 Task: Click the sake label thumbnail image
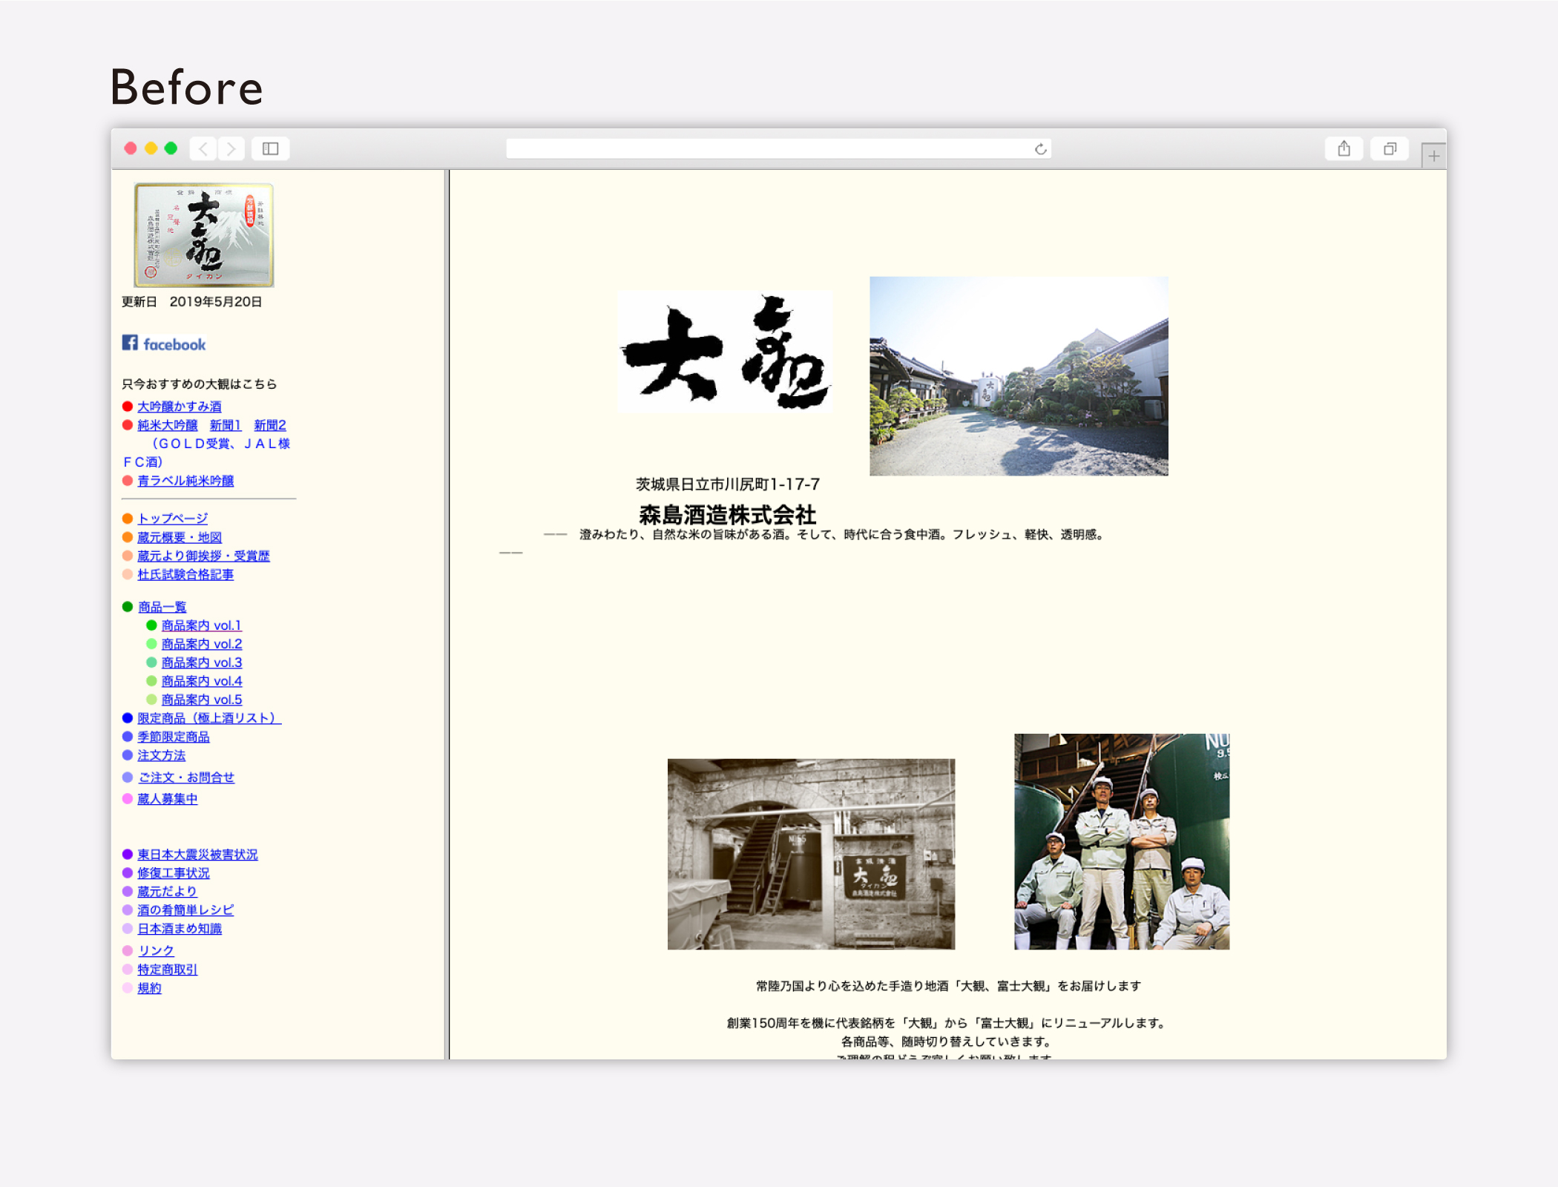pyautogui.click(x=203, y=235)
